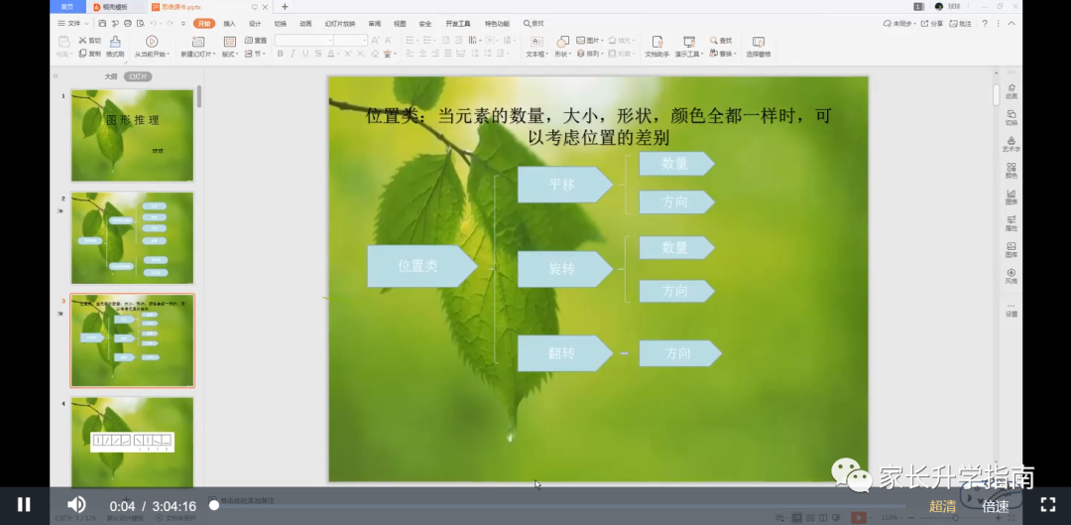Select slide 2 thumbnail
This screenshot has height=525, width=1071.
(132, 238)
